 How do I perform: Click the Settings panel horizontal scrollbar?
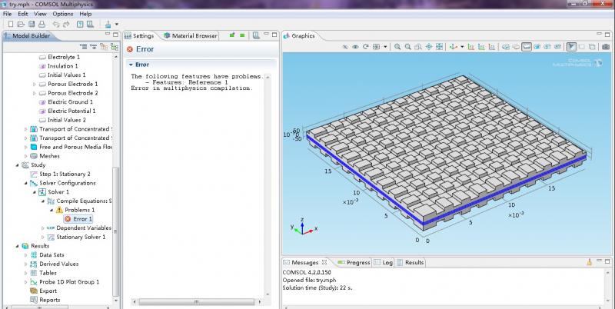pos(197,301)
